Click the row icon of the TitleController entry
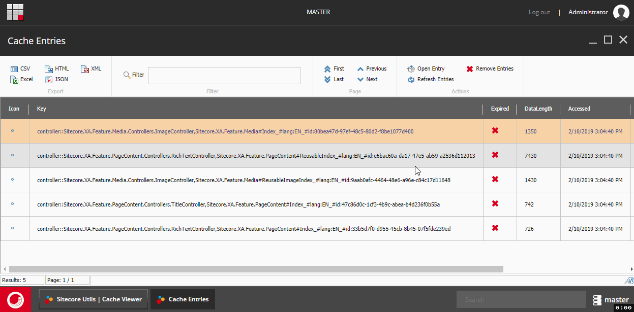The width and height of the screenshot is (634, 312). coord(13,204)
